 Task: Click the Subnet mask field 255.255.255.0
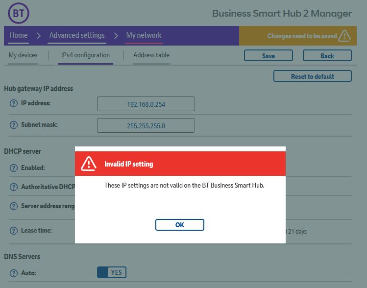click(x=146, y=125)
